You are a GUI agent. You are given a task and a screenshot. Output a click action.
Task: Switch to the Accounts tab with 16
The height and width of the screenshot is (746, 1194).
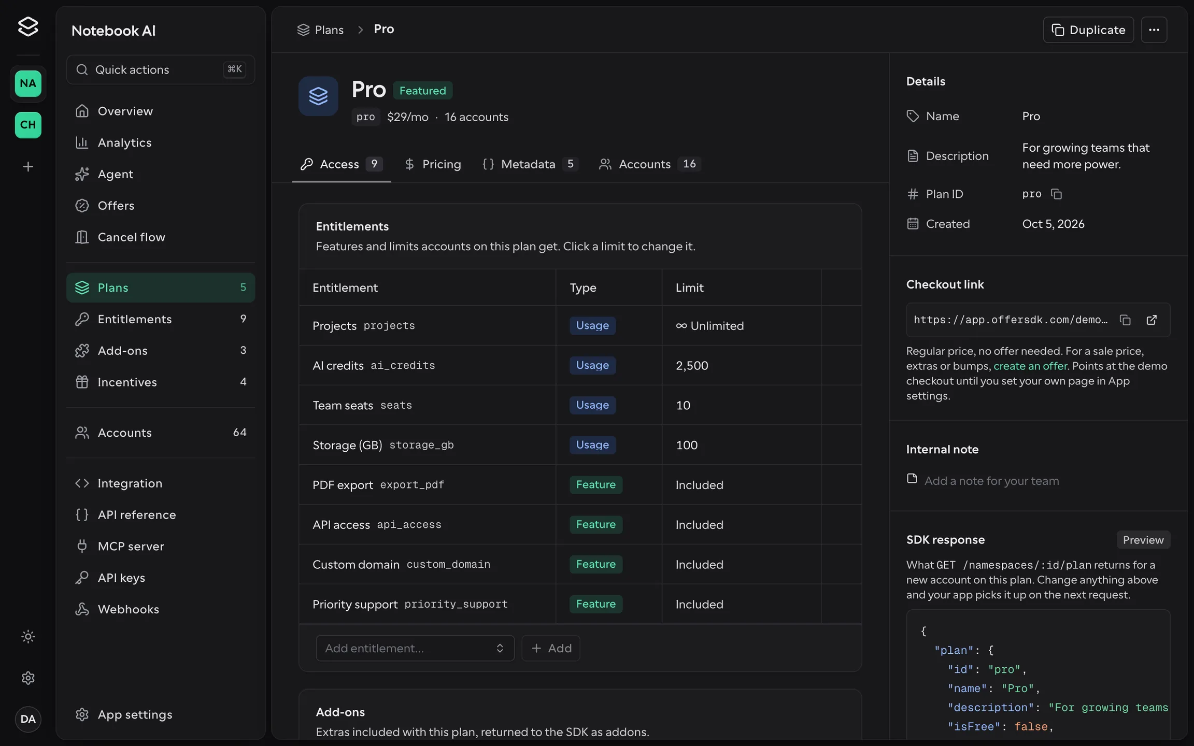[x=650, y=164]
